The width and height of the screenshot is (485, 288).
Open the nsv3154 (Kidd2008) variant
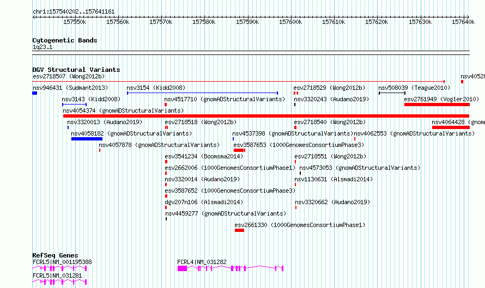[156, 88]
